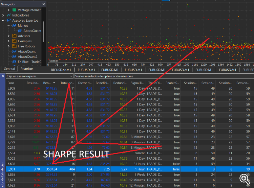Collapse the Market folder
The height and width of the screenshot is (188, 254).
[8, 26]
